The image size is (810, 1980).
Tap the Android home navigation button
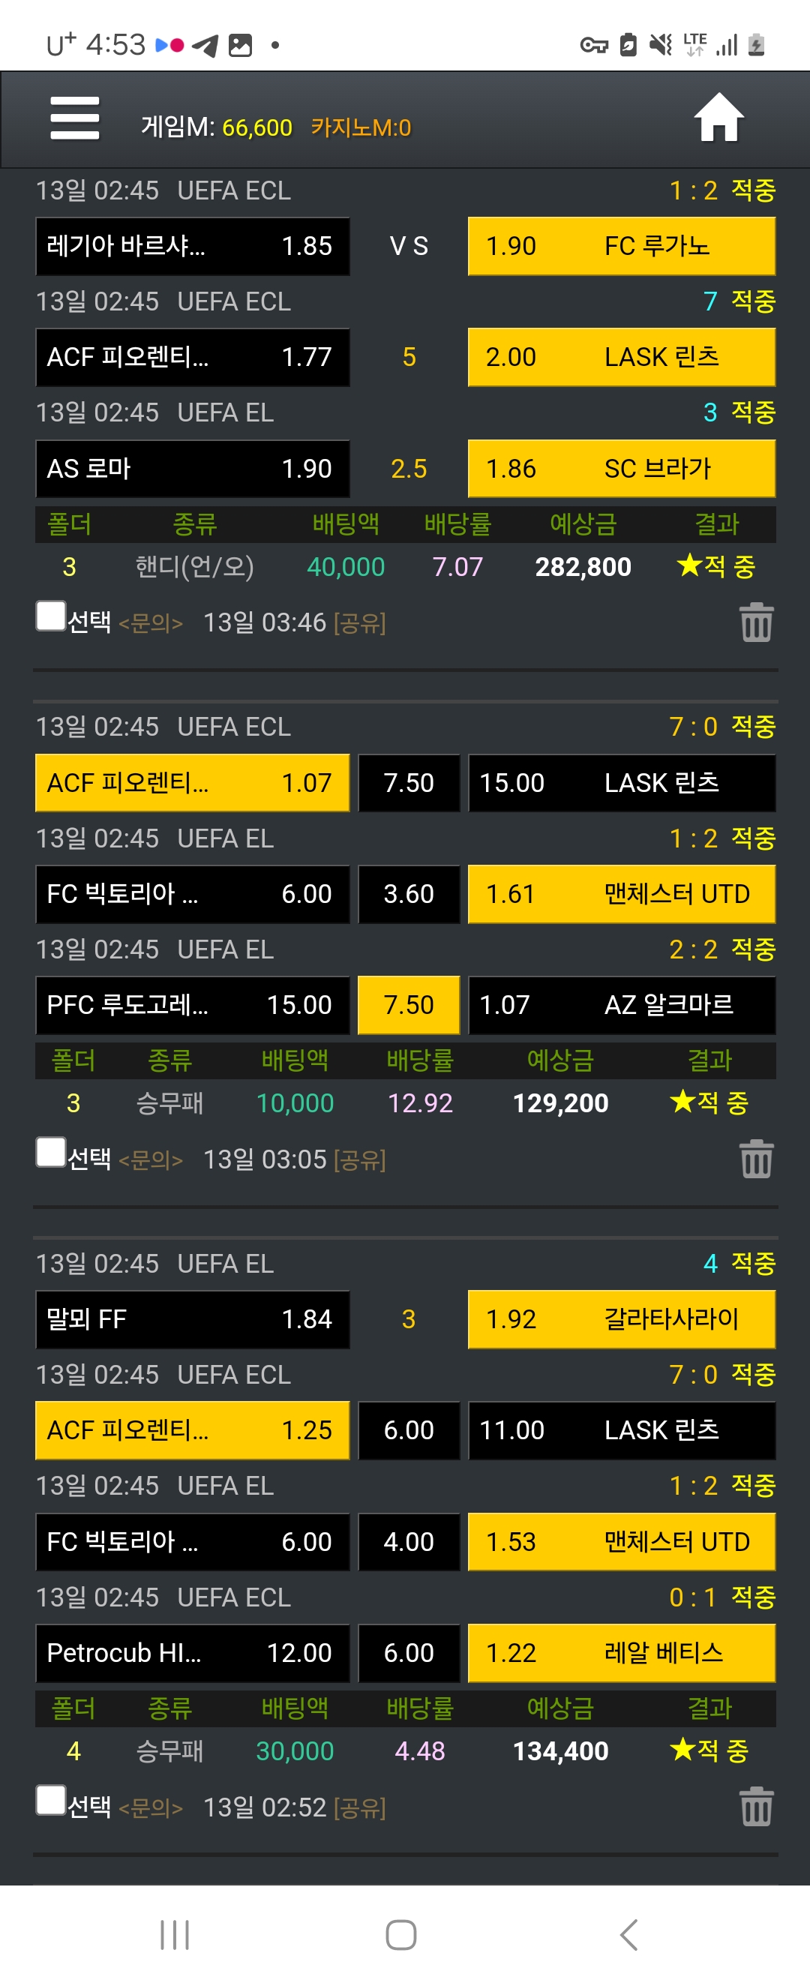401,1935
